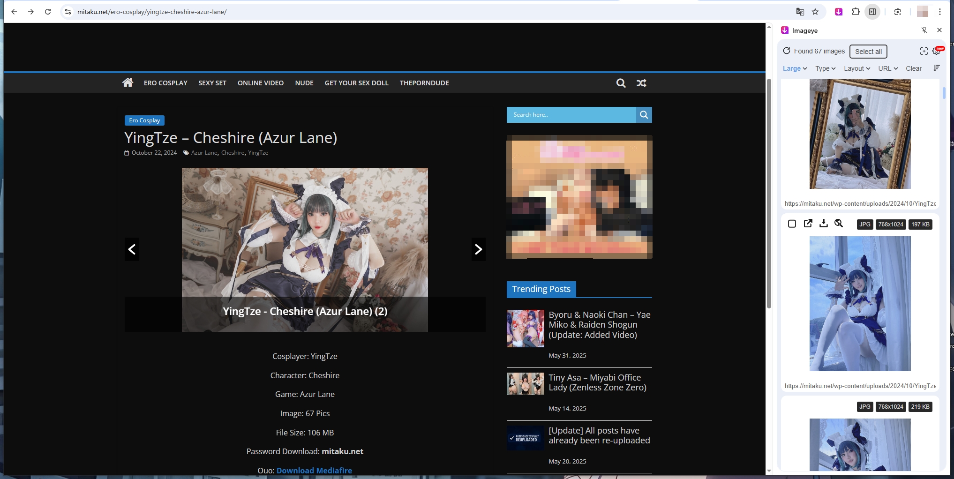Viewport: 954px width, 479px height.
Task: Clear the Imageye filters
Action: (x=914, y=68)
